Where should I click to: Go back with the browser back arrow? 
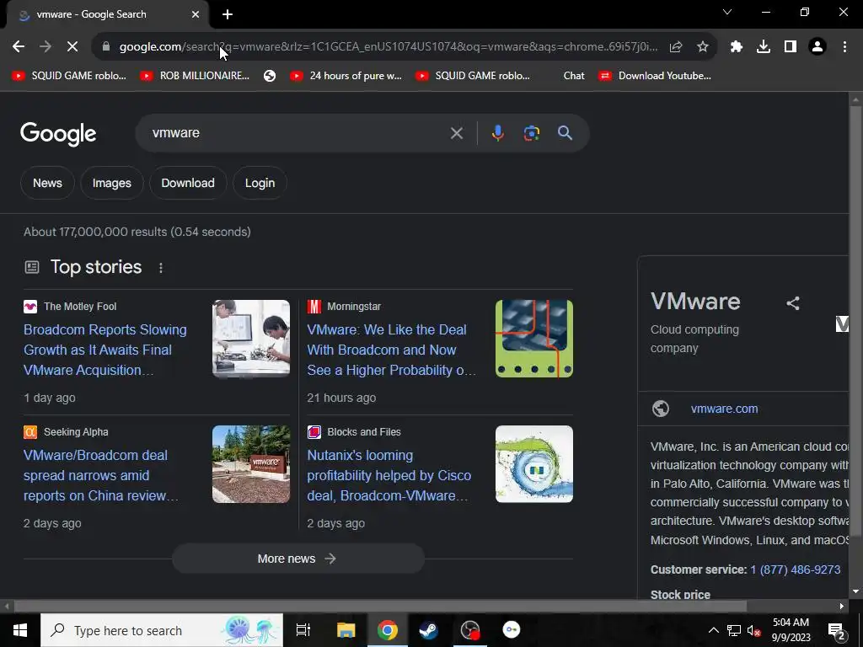coord(19,47)
